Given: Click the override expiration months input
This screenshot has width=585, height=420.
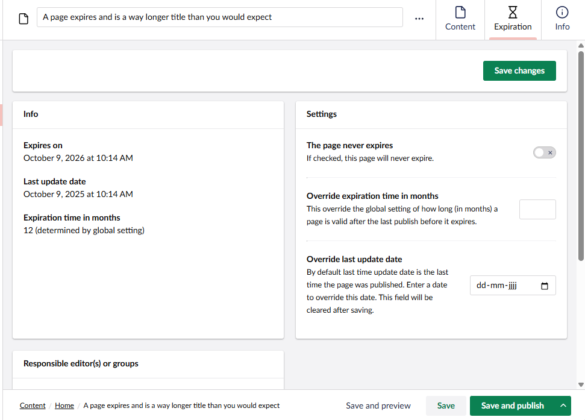Looking at the screenshot, I should tap(537, 210).
